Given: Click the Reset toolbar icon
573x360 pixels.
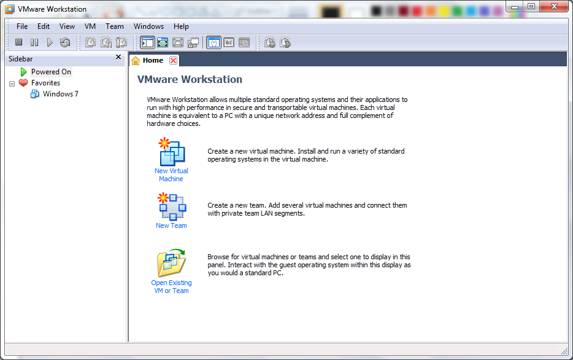Looking at the screenshot, I should [x=65, y=42].
